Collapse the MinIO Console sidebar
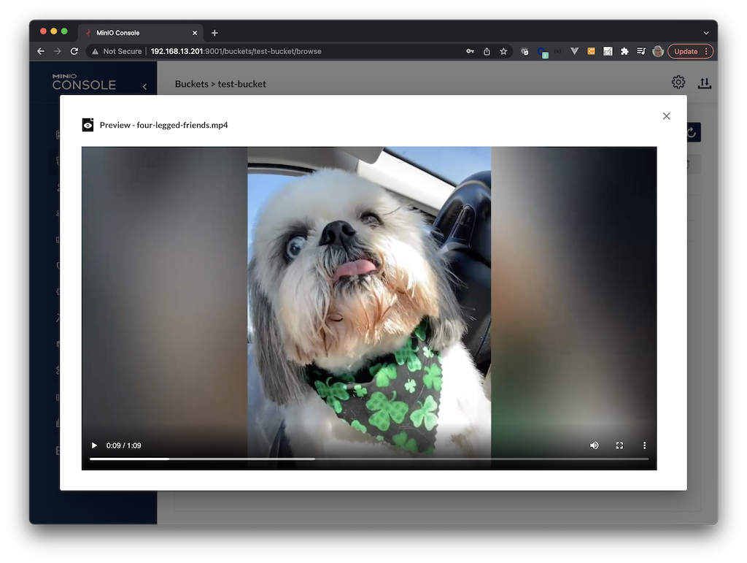Screen dimensions: 747x563 144,86
